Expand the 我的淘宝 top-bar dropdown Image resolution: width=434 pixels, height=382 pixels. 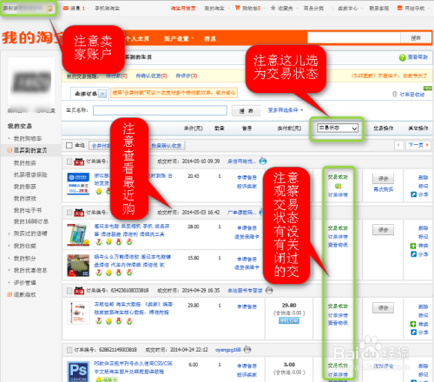[x=216, y=9]
